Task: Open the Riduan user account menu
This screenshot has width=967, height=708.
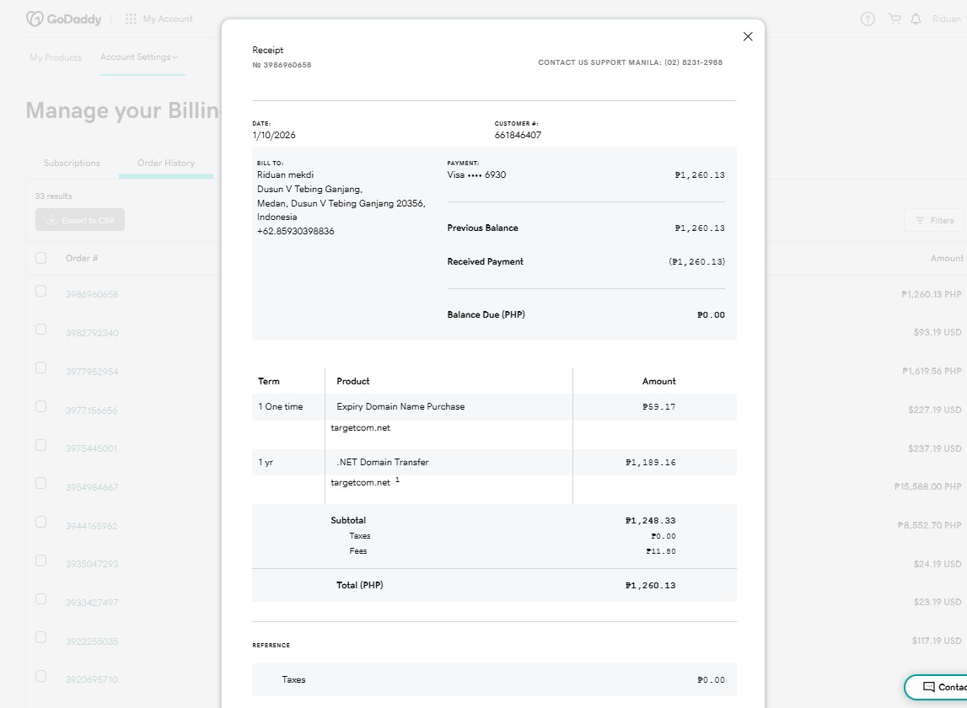Action: (x=948, y=19)
